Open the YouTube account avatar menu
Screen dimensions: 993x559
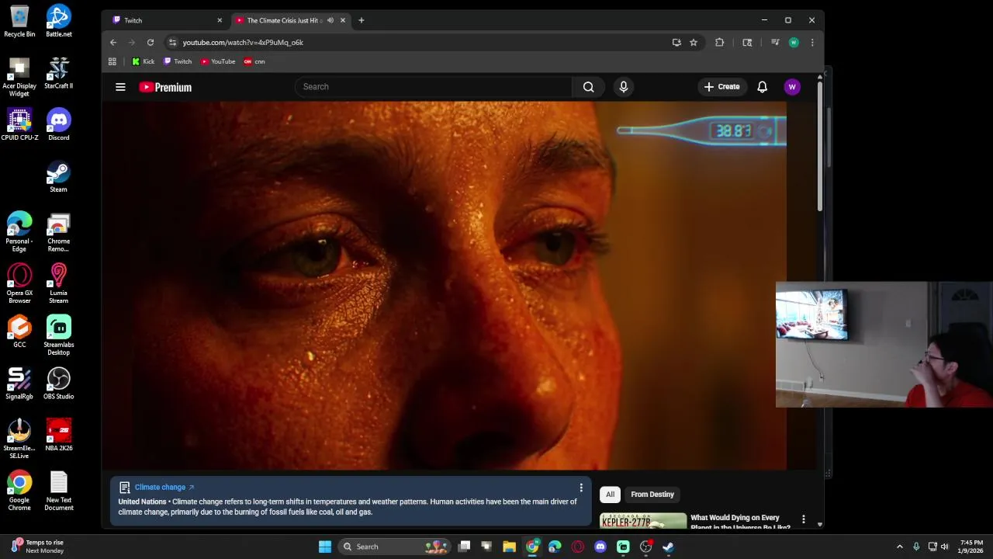pos(792,87)
